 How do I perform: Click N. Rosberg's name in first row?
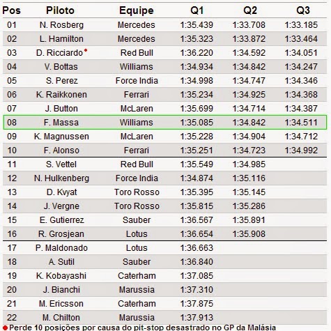point(61,25)
